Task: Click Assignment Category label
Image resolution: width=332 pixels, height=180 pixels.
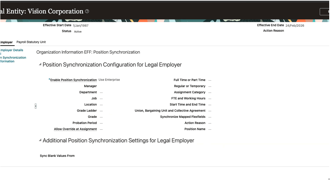Action: click(x=190, y=92)
